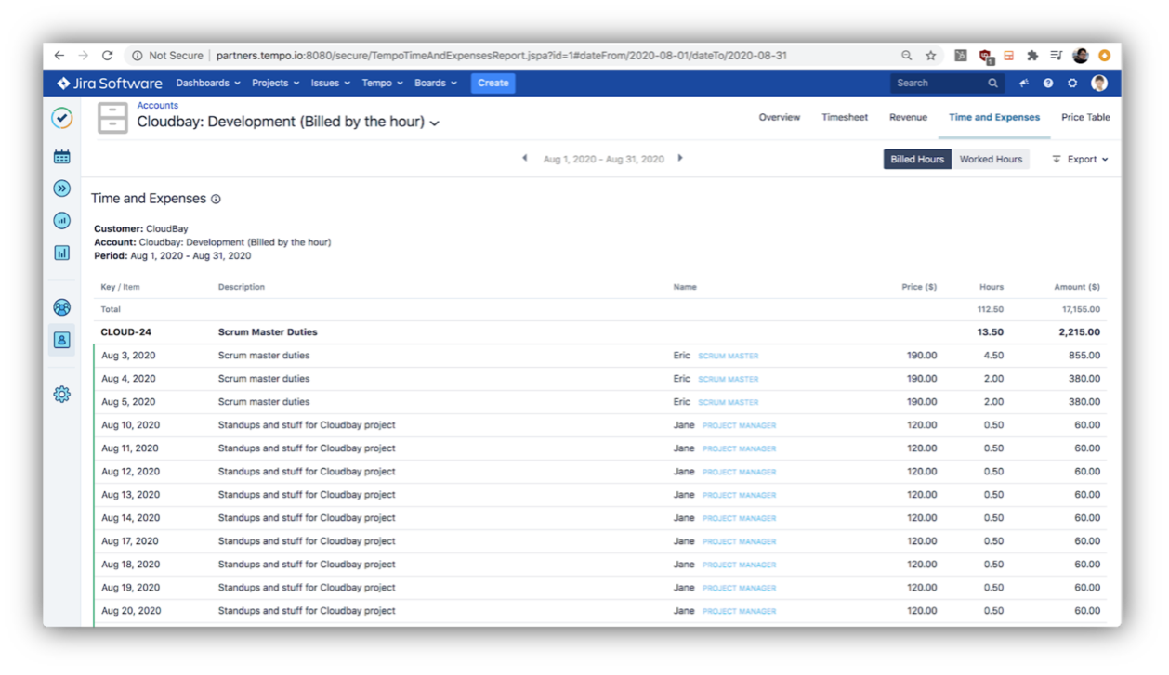This screenshot has height=675, width=1169.
Task: Open the Boards dropdown menu
Action: pos(435,84)
